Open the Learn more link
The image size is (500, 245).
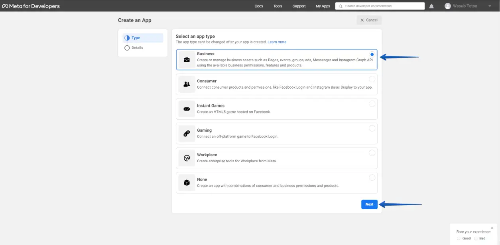(x=277, y=42)
